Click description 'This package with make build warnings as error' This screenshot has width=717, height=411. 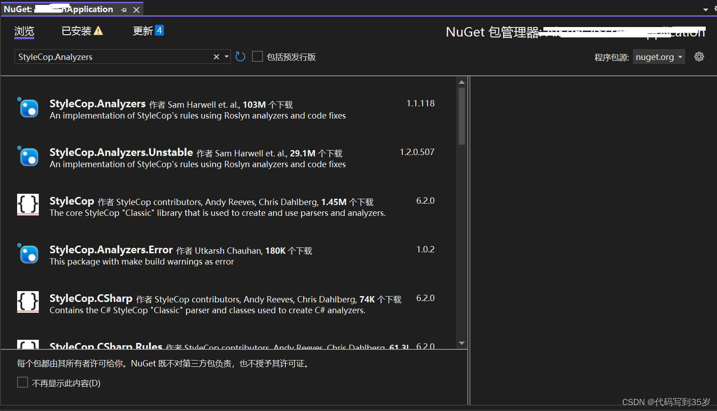pyautogui.click(x=142, y=262)
